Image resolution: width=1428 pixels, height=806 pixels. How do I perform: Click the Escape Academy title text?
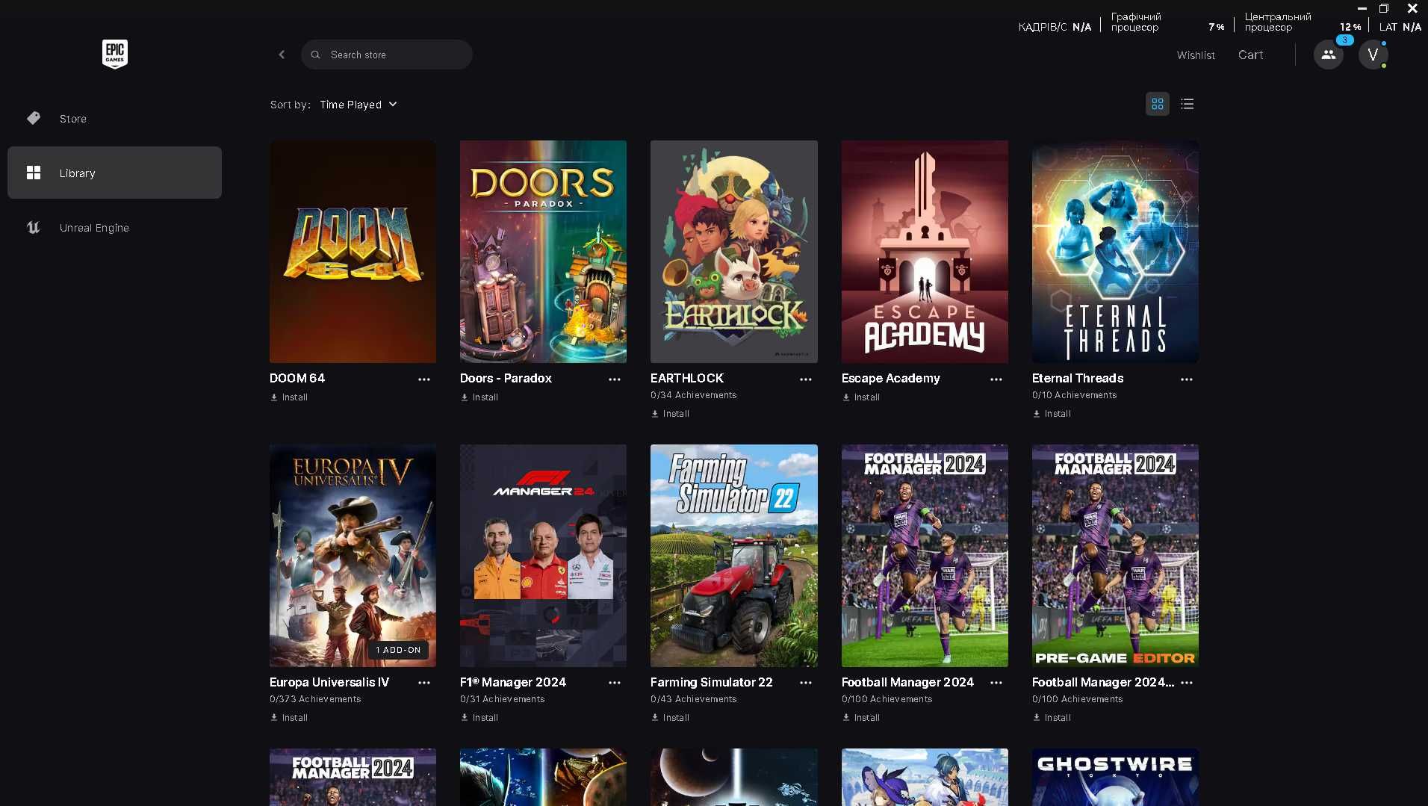pos(890,378)
